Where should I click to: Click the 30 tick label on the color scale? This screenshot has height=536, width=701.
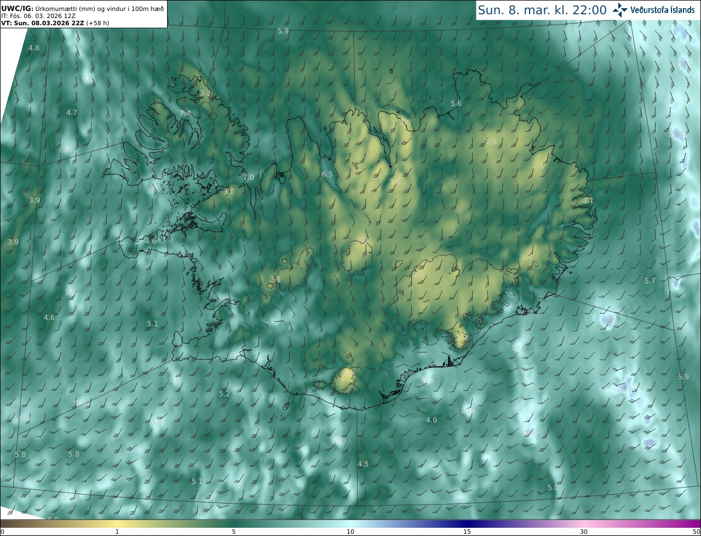[x=584, y=532]
